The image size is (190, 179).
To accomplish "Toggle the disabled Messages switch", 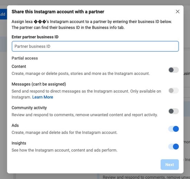I will (x=173, y=91).
